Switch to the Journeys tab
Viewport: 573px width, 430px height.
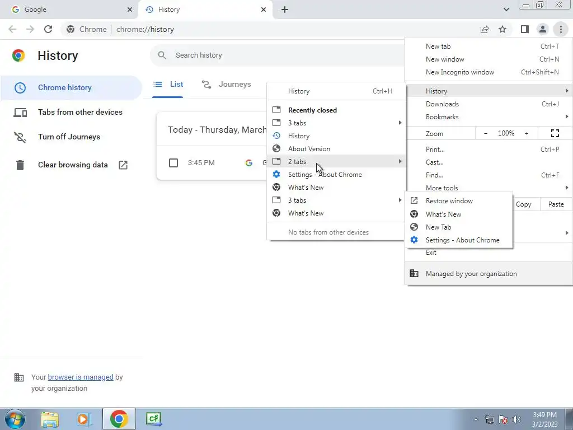click(226, 85)
